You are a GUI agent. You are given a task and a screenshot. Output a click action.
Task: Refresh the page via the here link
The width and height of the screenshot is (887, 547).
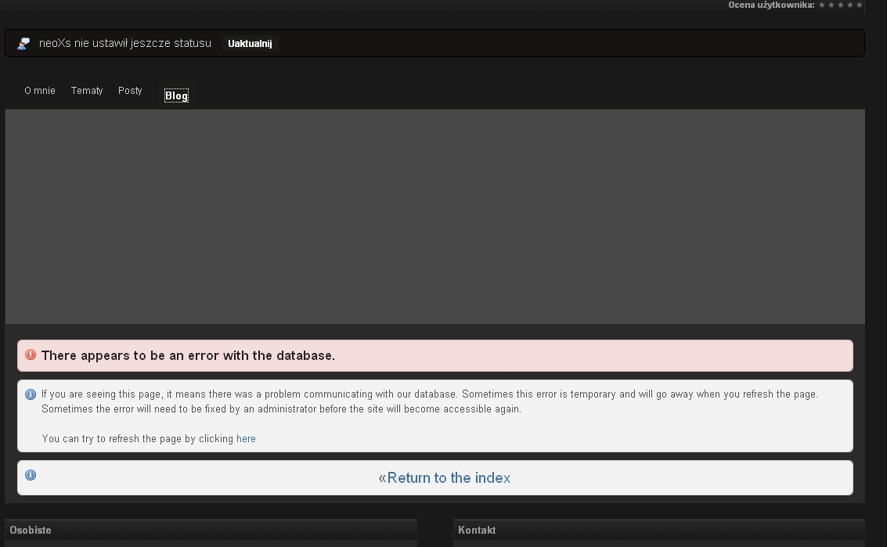coord(246,439)
